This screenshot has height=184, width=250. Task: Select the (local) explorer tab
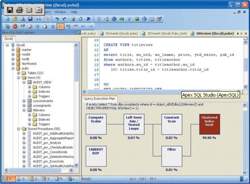point(8,39)
